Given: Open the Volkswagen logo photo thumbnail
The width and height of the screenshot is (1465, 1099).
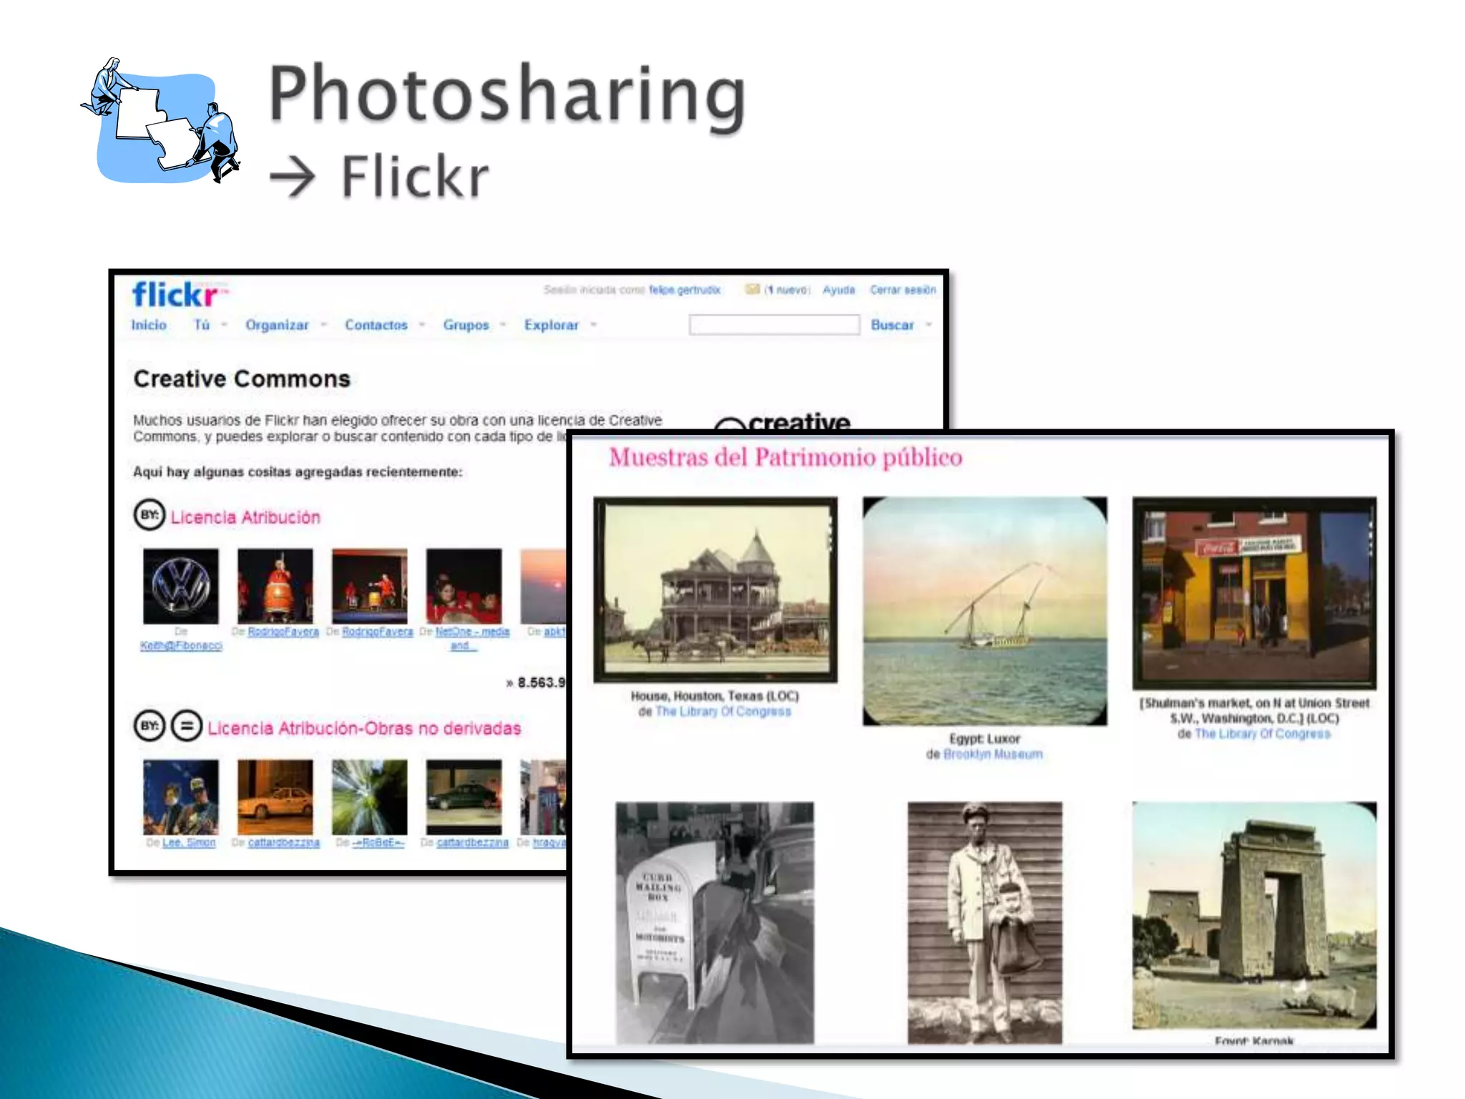Looking at the screenshot, I should click(x=181, y=586).
